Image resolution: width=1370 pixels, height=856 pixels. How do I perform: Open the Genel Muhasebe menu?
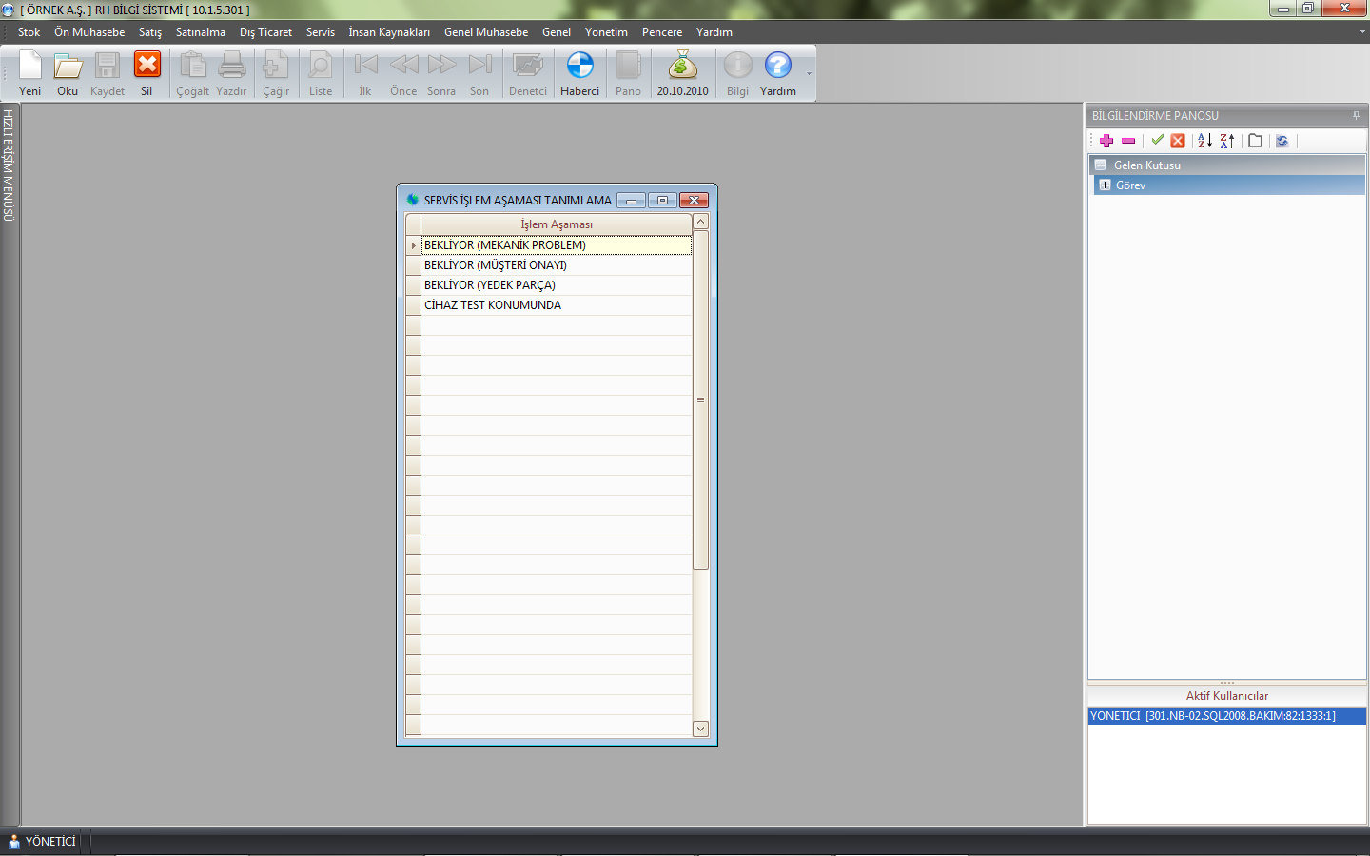tap(485, 32)
